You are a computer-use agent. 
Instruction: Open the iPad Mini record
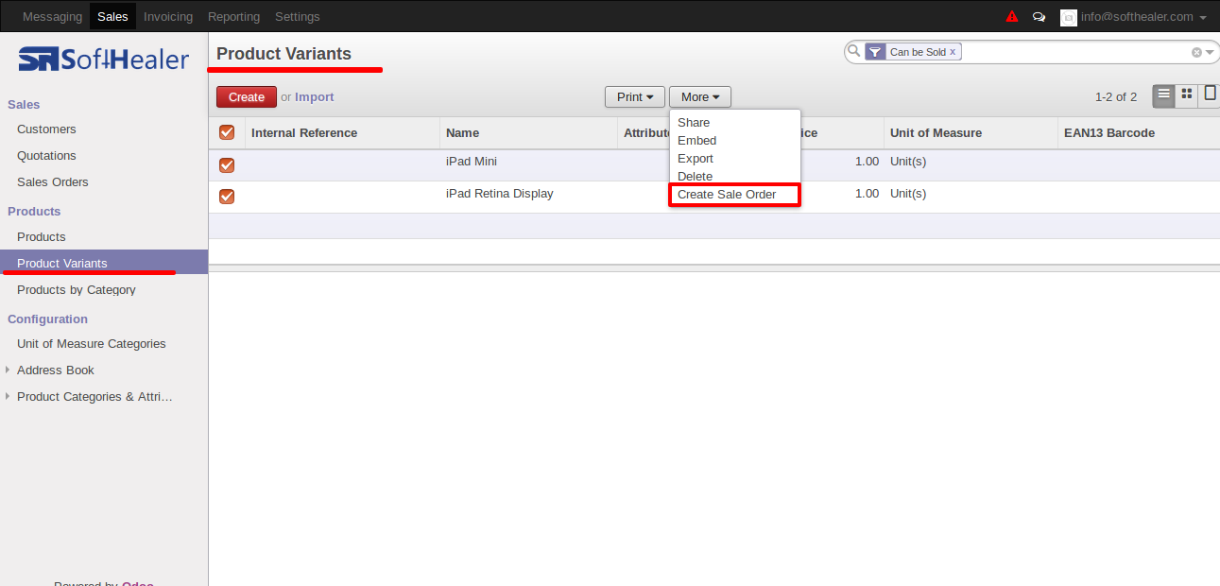472,162
